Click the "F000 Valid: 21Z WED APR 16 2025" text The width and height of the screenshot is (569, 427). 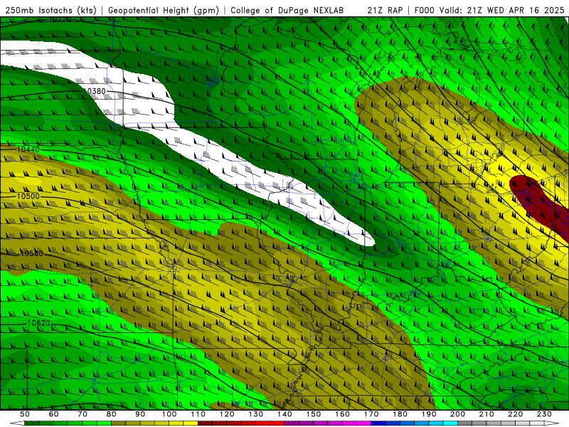pyautogui.click(x=489, y=10)
